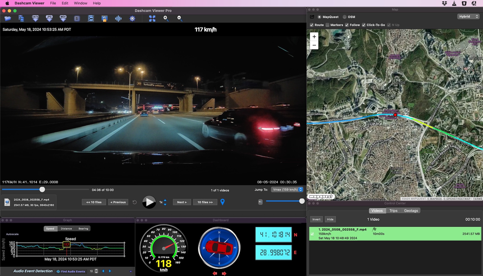Toggle Route checkbox
This screenshot has height=276, width=483.
pos(312,25)
